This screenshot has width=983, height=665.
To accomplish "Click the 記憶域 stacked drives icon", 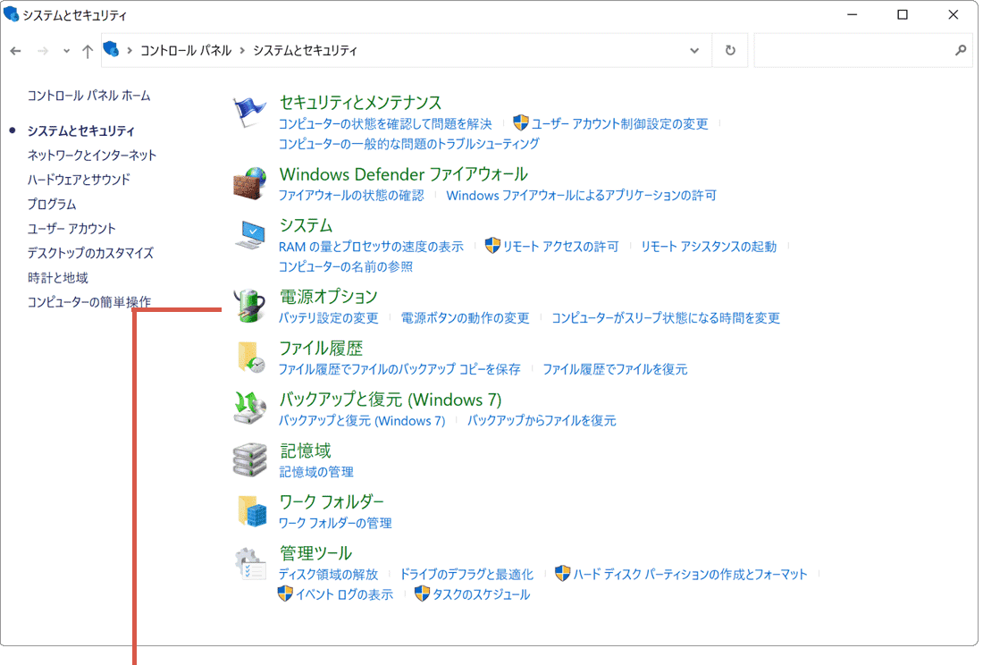I will pos(249,460).
